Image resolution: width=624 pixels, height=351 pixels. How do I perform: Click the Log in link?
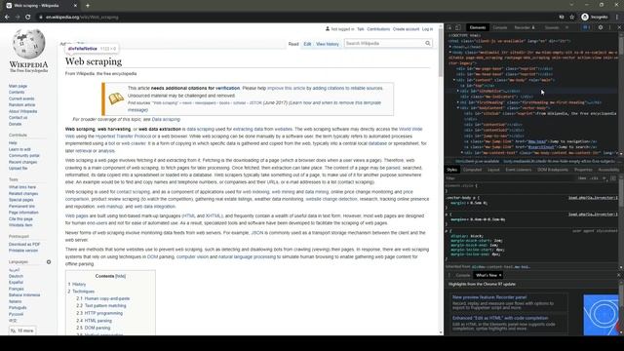427,29
